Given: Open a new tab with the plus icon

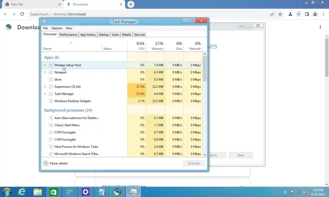Looking at the screenshot, I should (131, 4).
